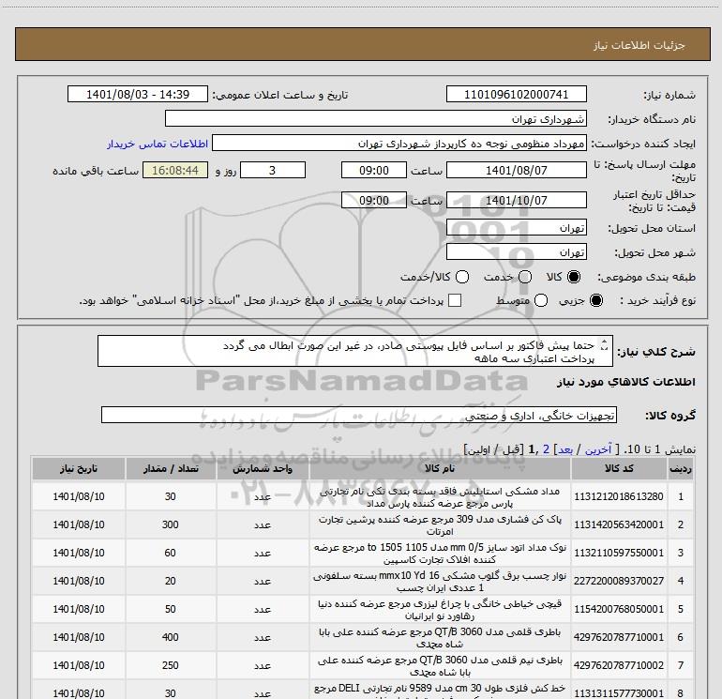The height and width of the screenshot is (699, 722).
Task: Select the کالا/خدمت radio button
Action: click(x=462, y=277)
